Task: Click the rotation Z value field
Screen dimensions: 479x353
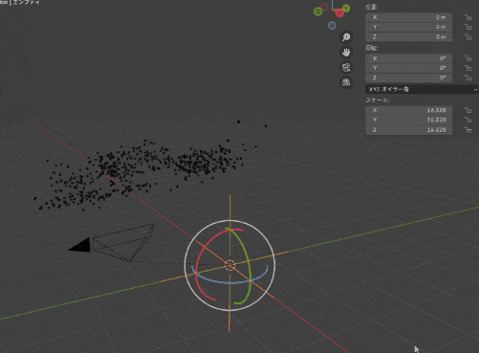Action: tap(408, 77)
